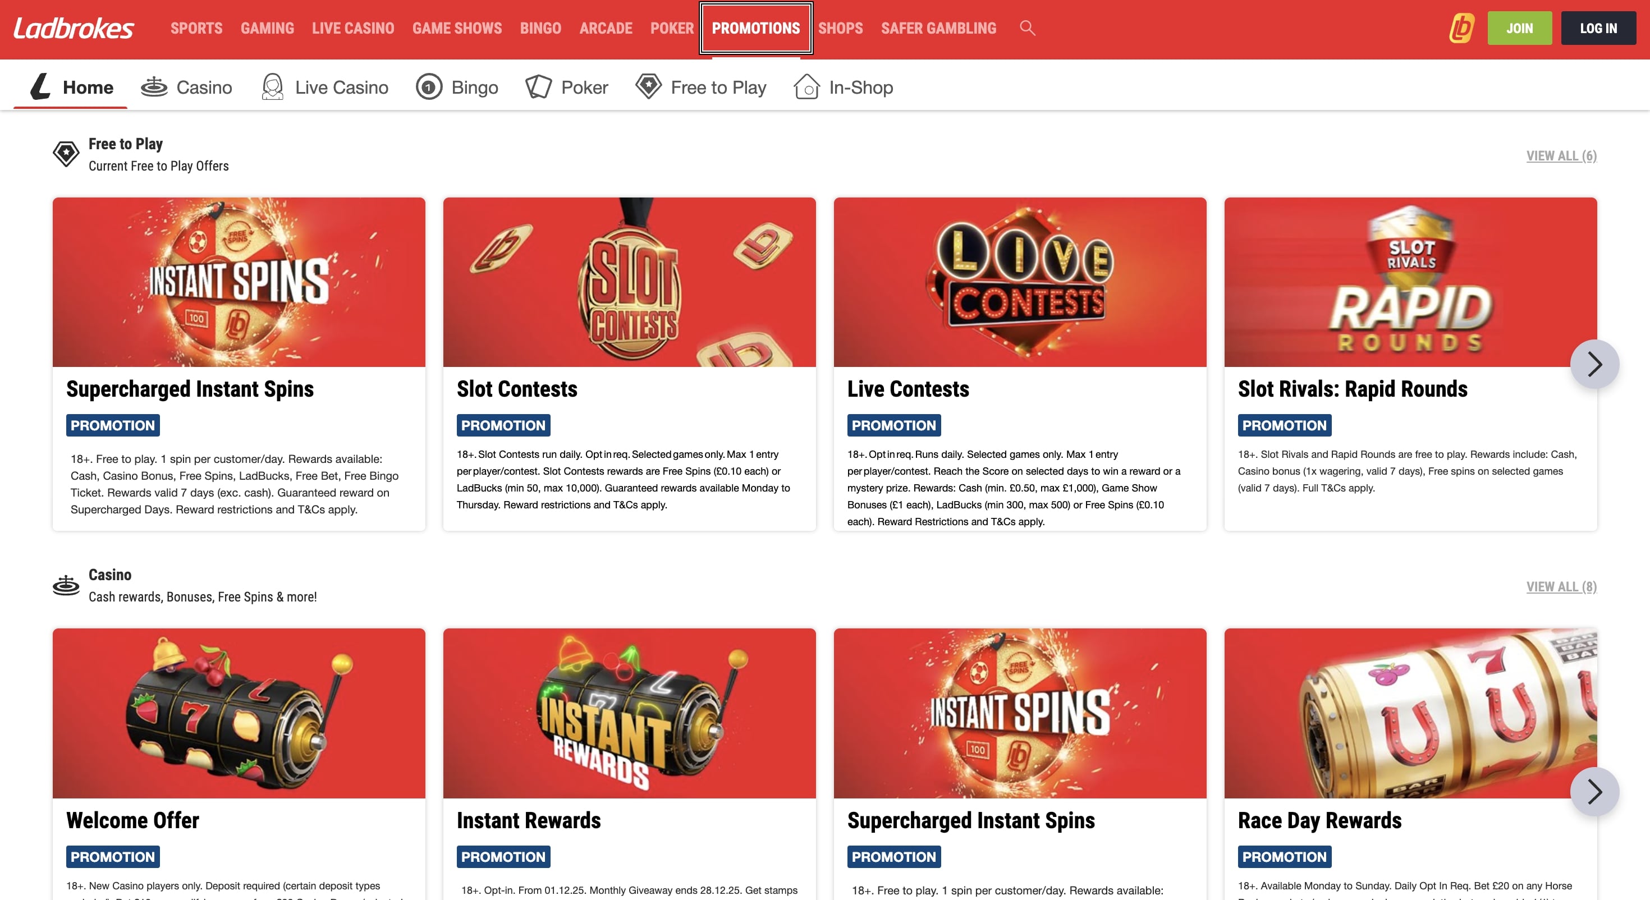This screenshot has height=900, width=1650.
Task: Advance the Casino offers carousel with right arrow
Action: [x=1596, y=792]
